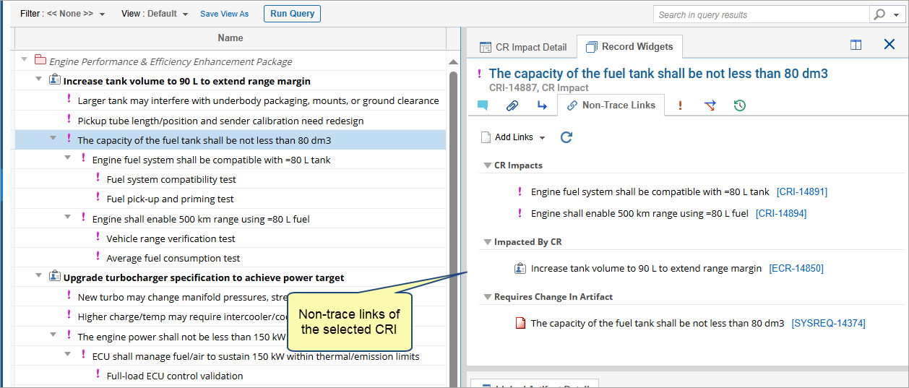The width and height of the screenshot is (909, 388).
Task: Open the red exclamation widget tab
Action: coord(680,105)
